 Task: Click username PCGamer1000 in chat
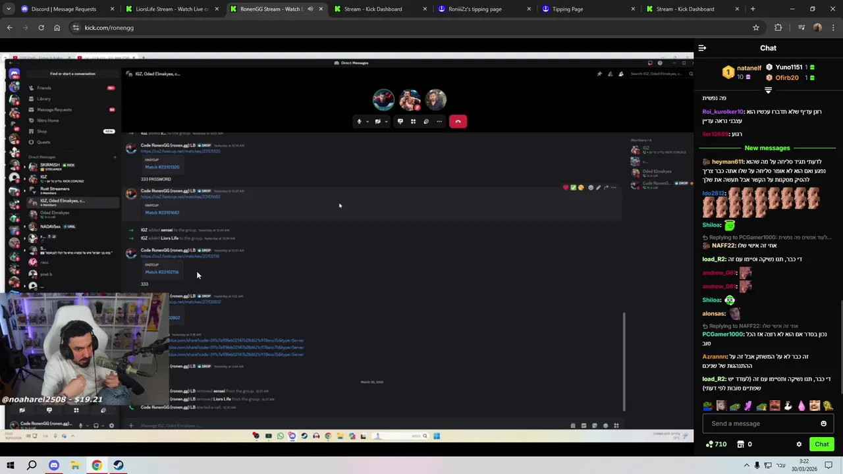[x=722, y=334]
